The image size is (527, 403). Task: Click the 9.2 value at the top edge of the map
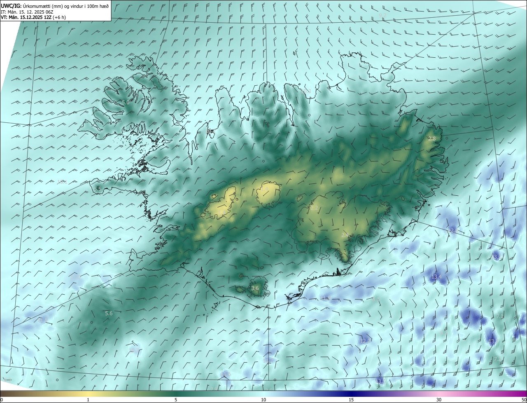click(382, 15)
